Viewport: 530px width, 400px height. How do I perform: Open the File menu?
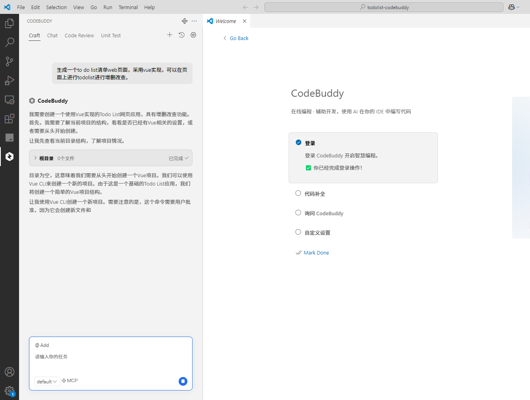(x=21, y=7)
